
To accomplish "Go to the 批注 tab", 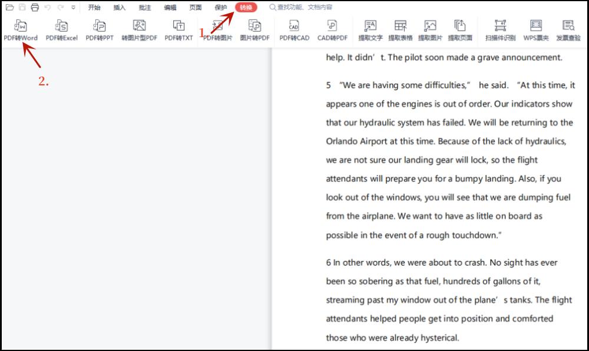I will click(145, 7).
